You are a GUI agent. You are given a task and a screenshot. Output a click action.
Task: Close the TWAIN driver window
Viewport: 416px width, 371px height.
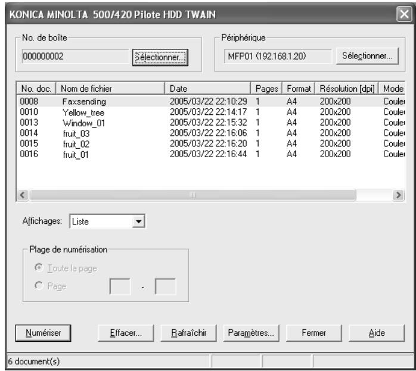pos(404,14)
